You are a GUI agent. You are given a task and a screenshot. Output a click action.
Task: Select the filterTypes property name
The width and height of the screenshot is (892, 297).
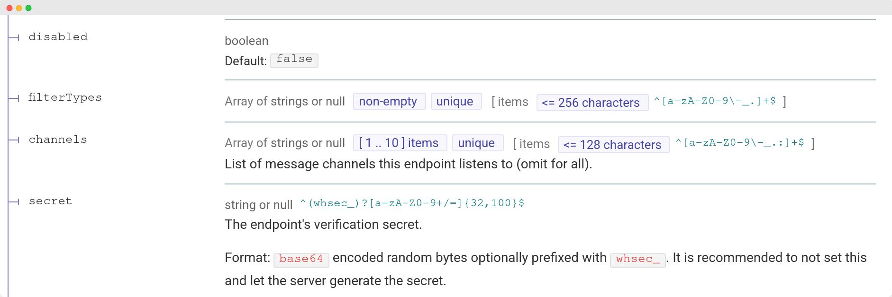tap(65, 97)
